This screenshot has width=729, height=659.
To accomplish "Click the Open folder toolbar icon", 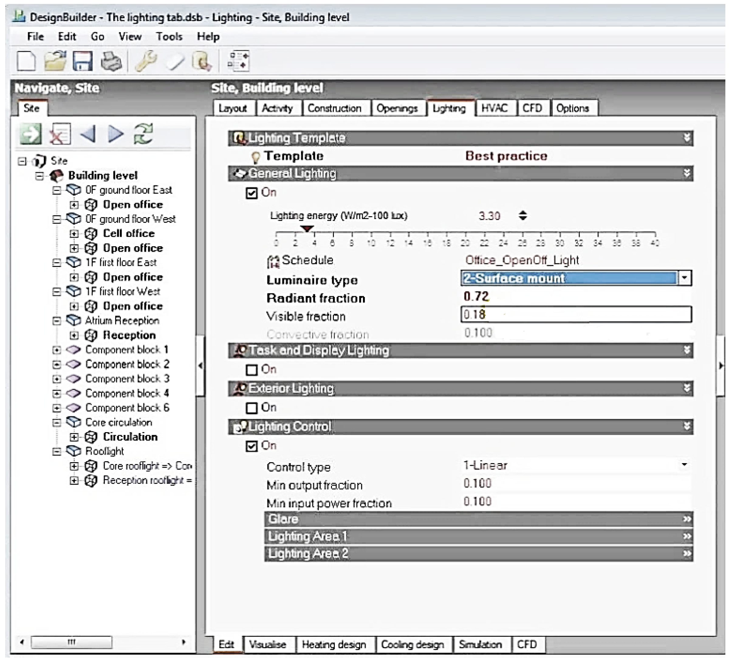I will click(55, 61).
